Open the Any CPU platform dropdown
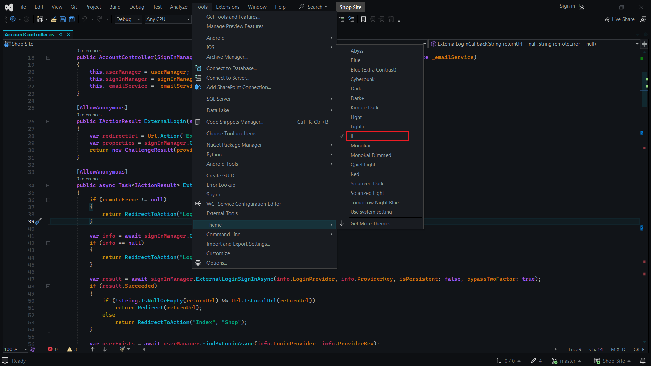Viewport: 651px width, 366px height. (x=168, y=19)
